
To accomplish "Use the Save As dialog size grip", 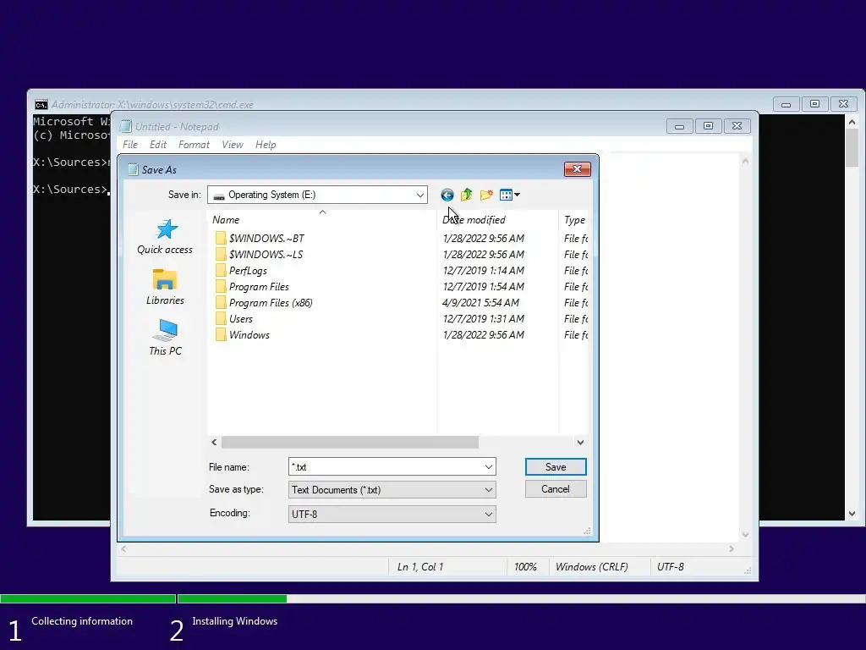I will pyautogui.click(x=587, y=532).
